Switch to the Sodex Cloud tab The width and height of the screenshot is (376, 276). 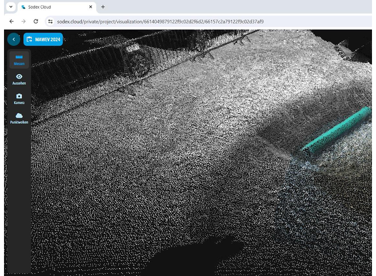coord(57,7)
